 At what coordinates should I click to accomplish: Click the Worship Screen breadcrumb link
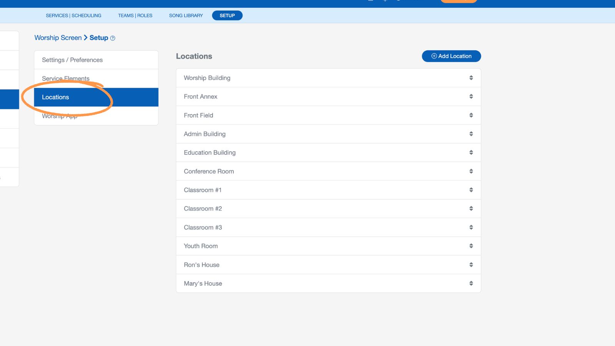(58, 38)
